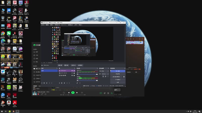
Task: Open volume control in QQ Music player
Action: click(82, 93)
